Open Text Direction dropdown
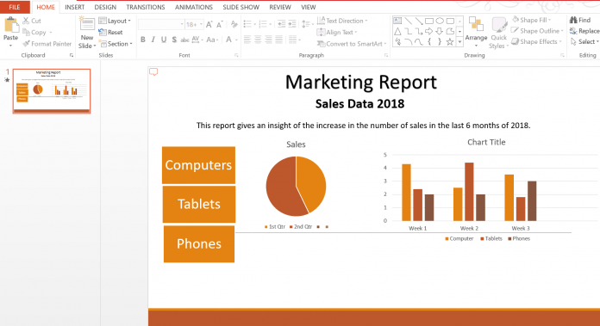This screenshot has height=326, width=600. pyautogui.click(x=342, y=21)
